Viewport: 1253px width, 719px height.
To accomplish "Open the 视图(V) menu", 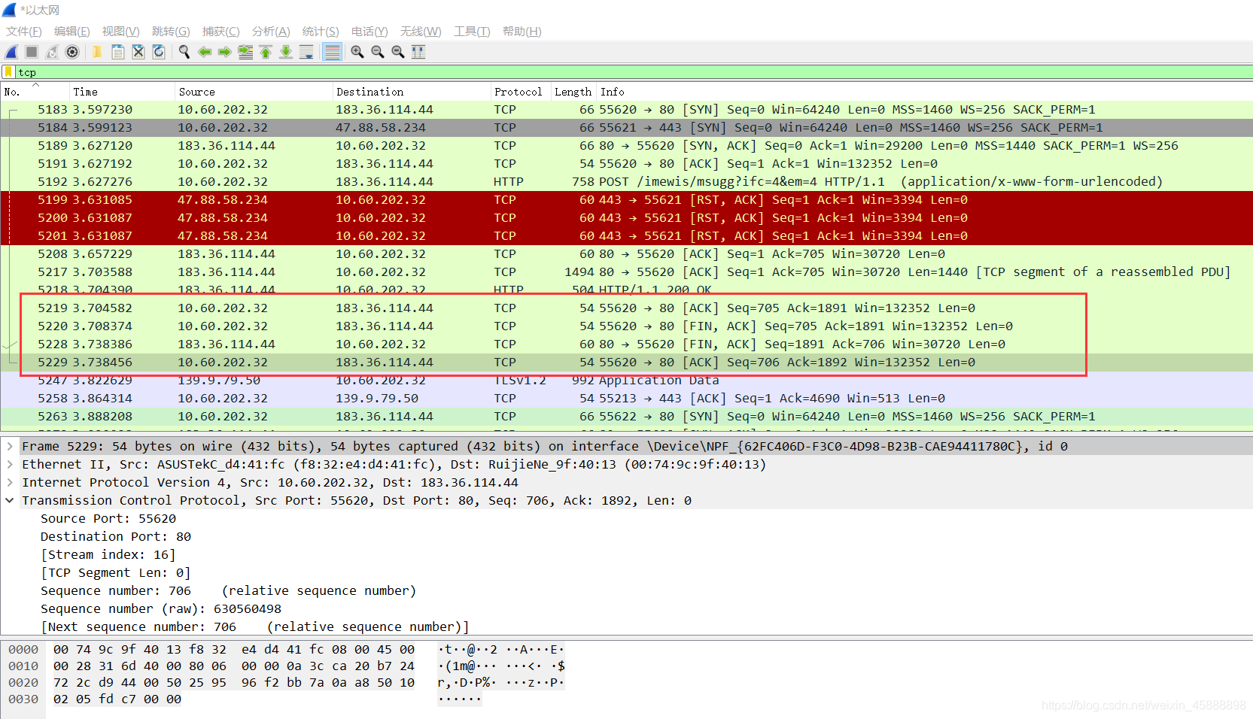I will (x=121, y=32).
